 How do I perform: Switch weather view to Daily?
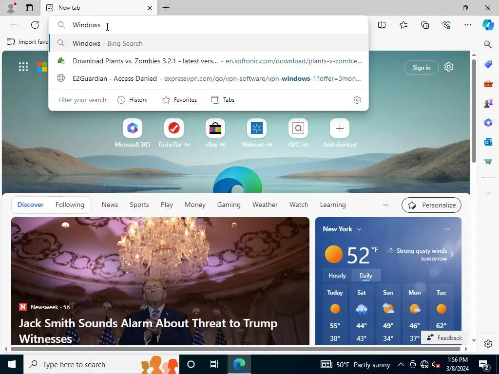tap(365, 276)
